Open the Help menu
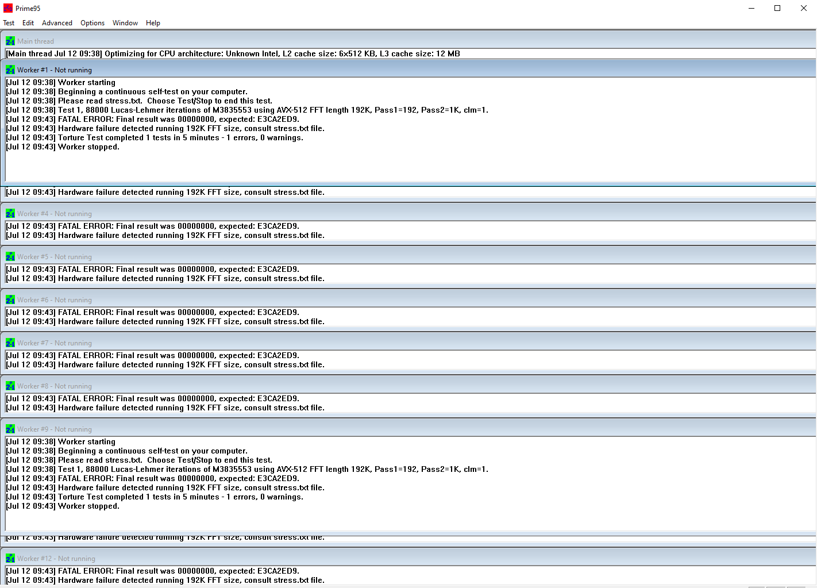 (x=153, y=23)
